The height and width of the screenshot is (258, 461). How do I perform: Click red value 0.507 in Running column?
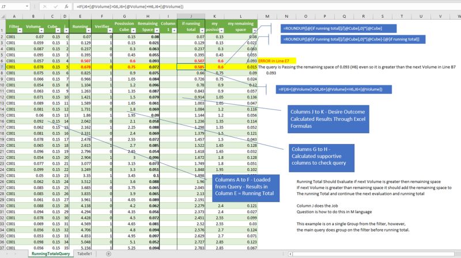[x=80, y=61]
